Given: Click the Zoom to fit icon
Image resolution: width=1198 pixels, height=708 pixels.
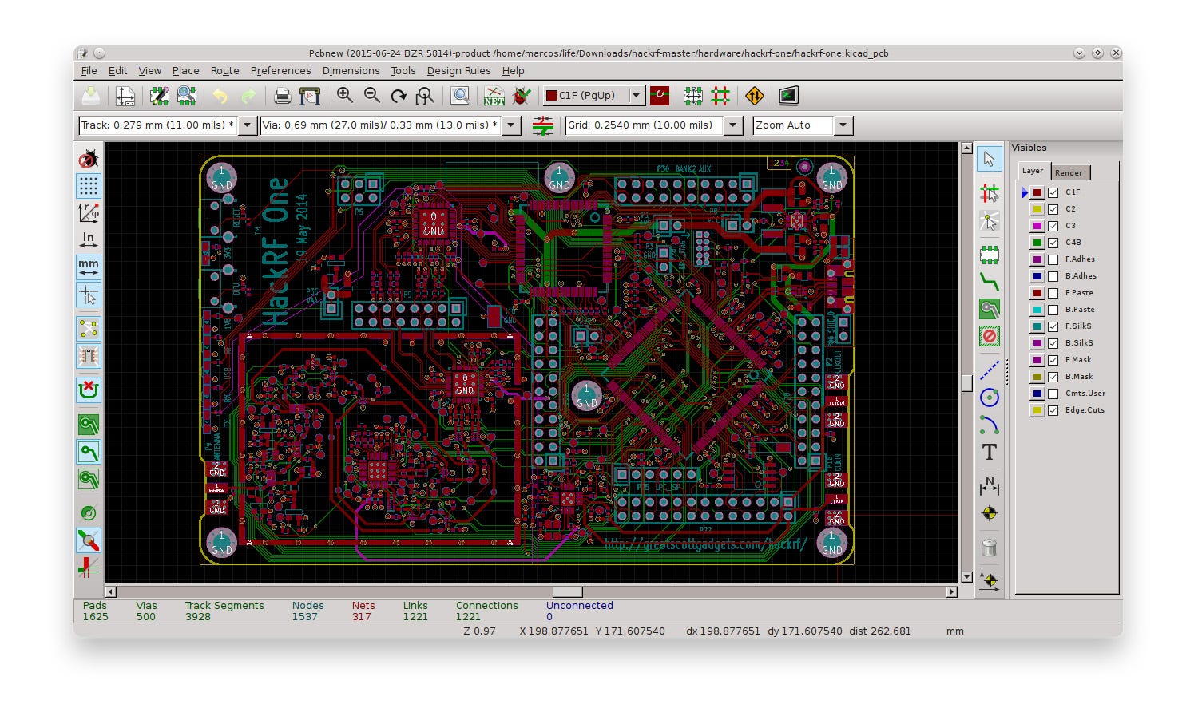Looking at the screenshot, I should coord(425,96).
